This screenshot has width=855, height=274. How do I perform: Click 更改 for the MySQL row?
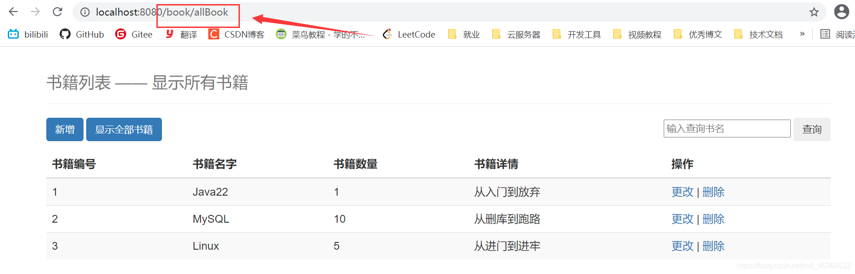pyautogui.click(x=682, y=219)
